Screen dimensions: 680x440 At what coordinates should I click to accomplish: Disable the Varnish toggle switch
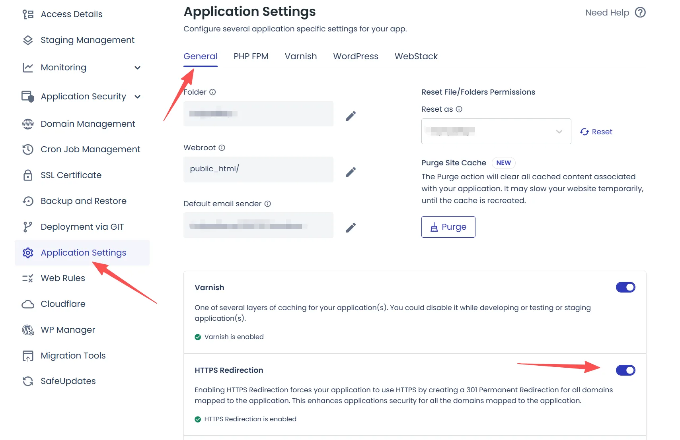tap(625, 287)
